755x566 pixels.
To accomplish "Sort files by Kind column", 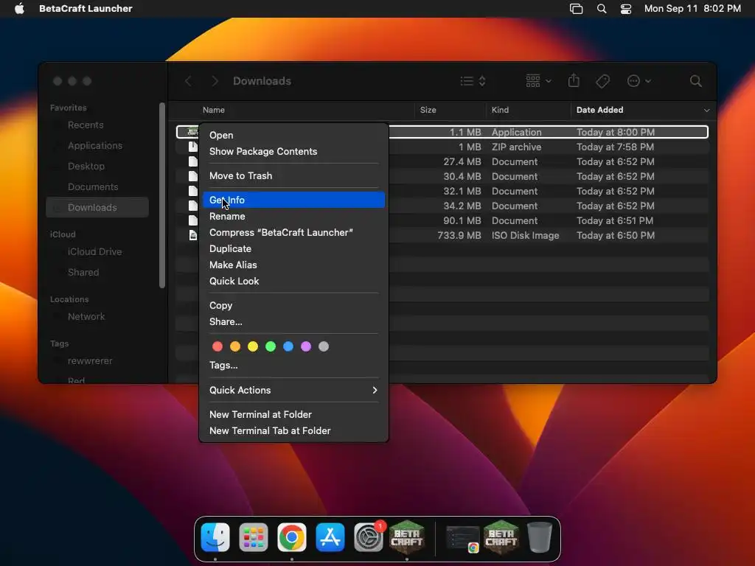I will click(500, 110).
